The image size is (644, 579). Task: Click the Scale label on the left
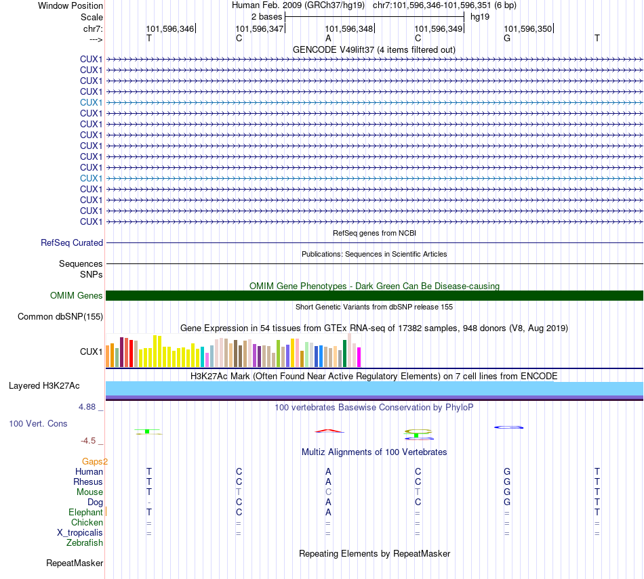point(92,17)
